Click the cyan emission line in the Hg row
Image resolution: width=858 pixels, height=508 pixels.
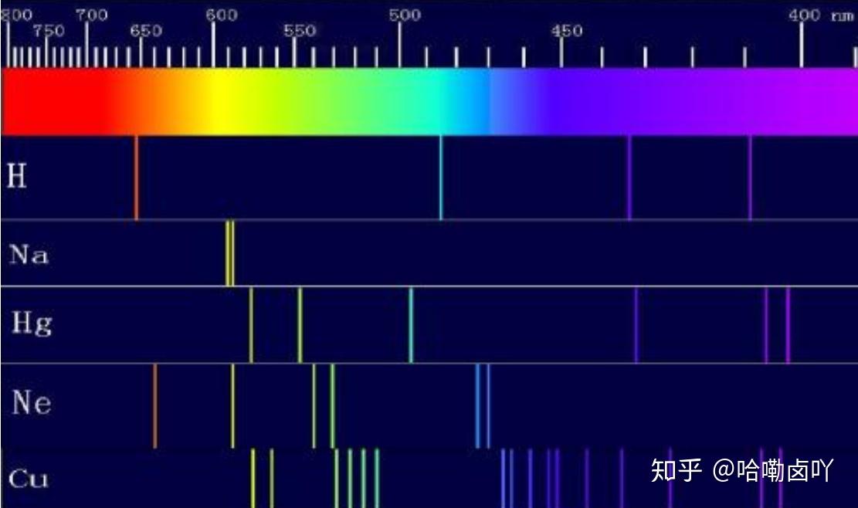[x=411, y=325]
